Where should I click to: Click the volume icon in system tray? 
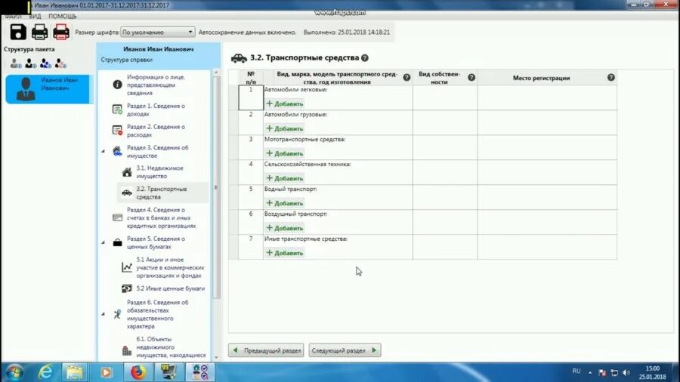[626, 372]
